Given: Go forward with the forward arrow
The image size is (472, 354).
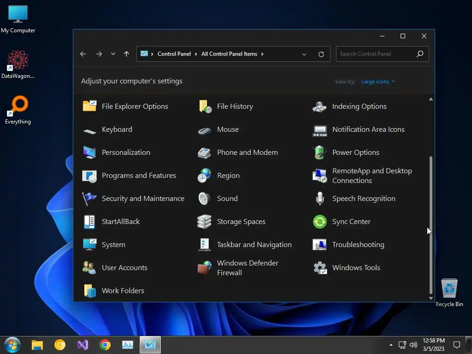Looking at the screenshot, I should pos(99,54).
